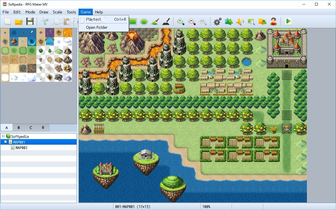This screenshot has height=210, width=336.
Task: Select MAP002 in the map tree
Action: point(21,148)
